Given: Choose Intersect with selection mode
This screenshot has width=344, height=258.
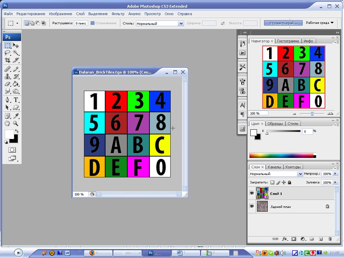Looking at the screenshot, I should (x=44, y=23).
